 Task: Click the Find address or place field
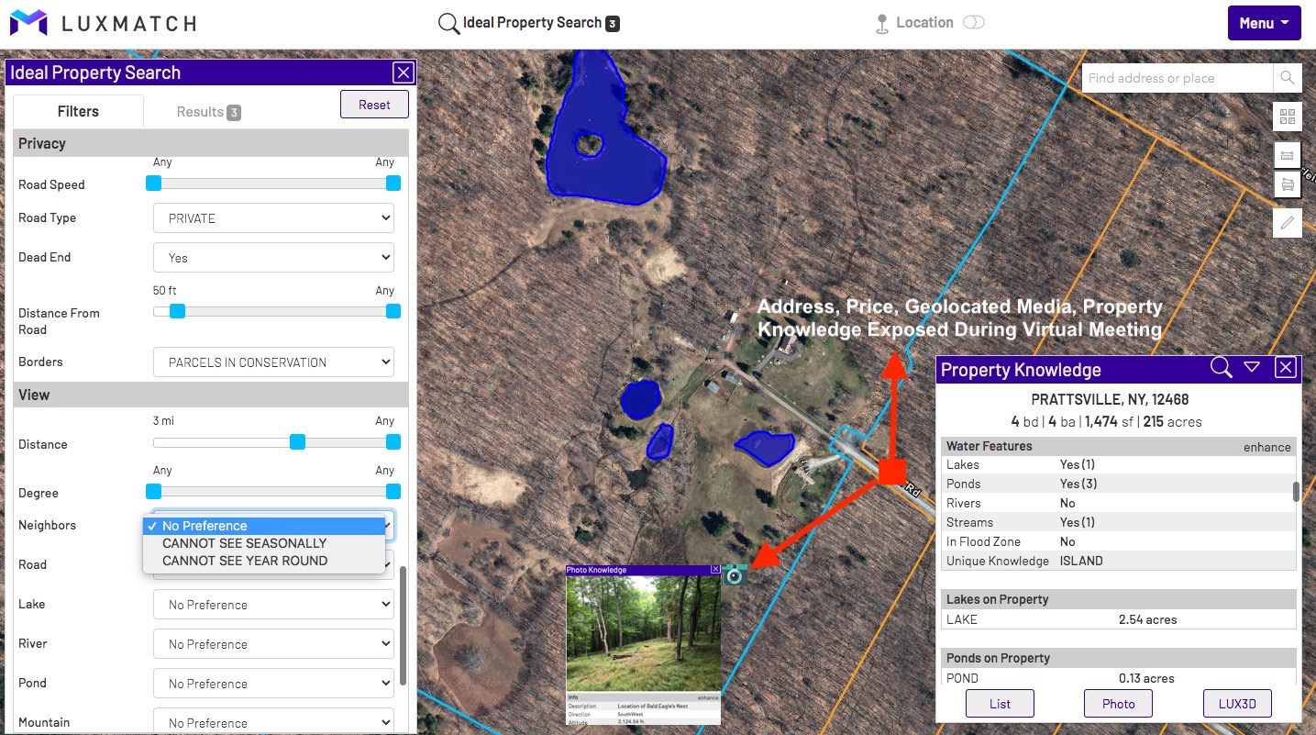pos(1178,78)
